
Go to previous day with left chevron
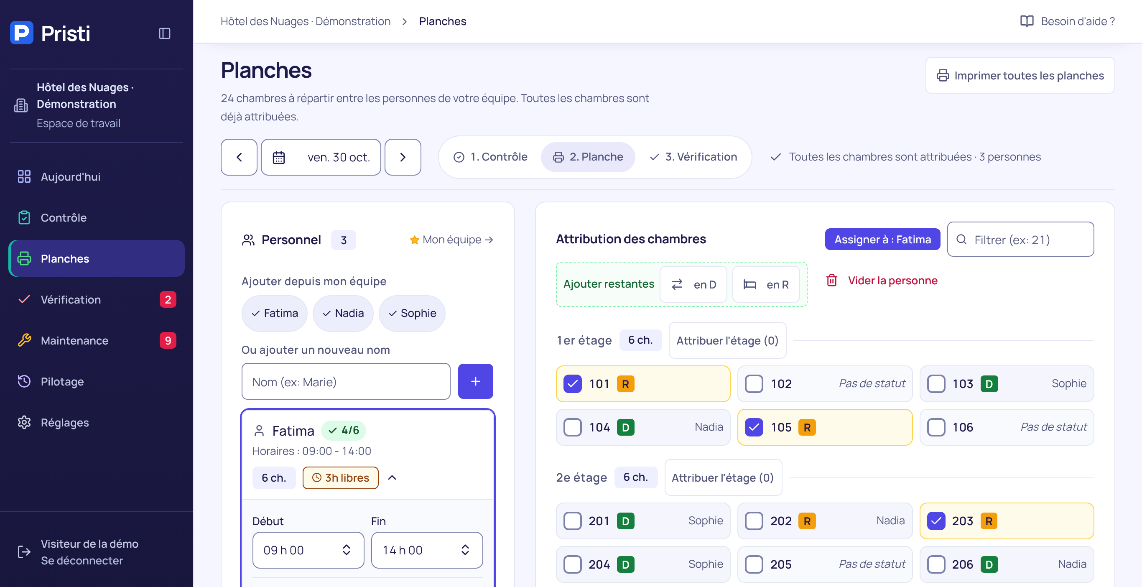tap(239, 157)
